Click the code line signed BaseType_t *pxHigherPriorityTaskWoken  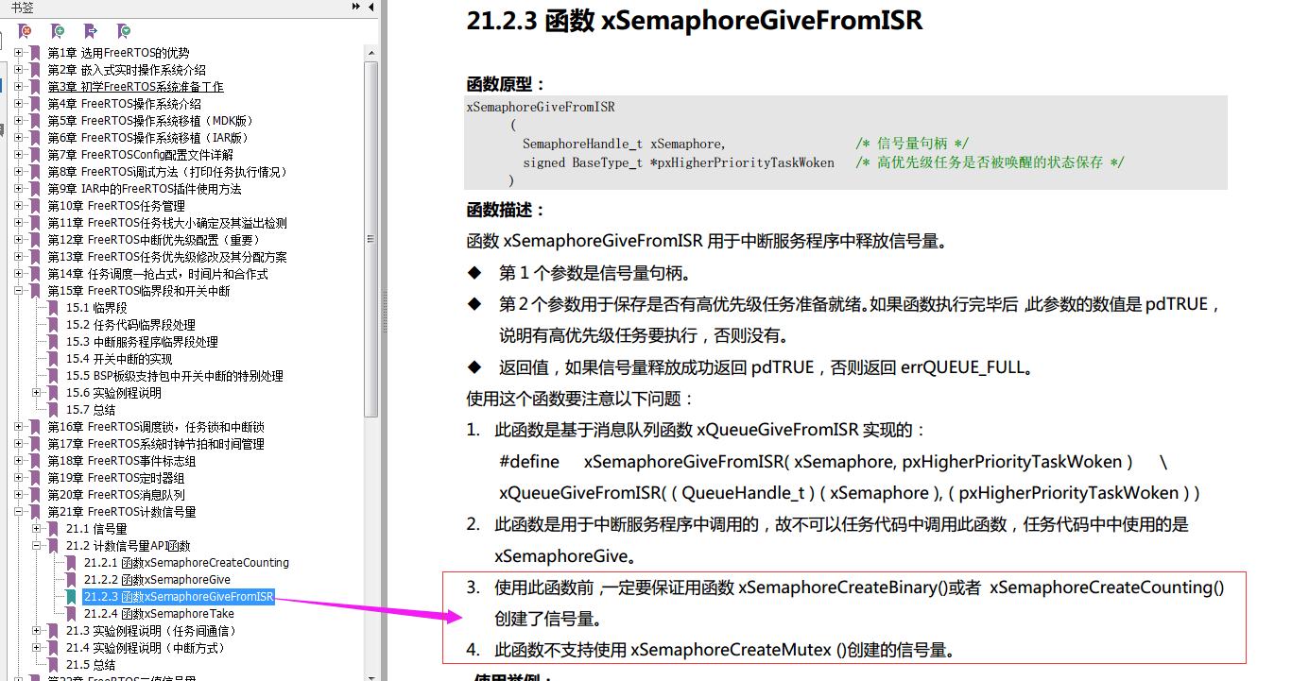coord(679,162)
